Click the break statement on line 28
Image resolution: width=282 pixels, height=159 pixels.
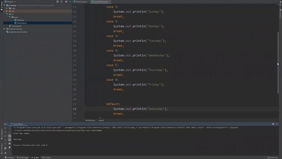click(119, 89)
